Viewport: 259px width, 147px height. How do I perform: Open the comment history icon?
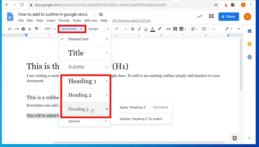pos(211,17)
